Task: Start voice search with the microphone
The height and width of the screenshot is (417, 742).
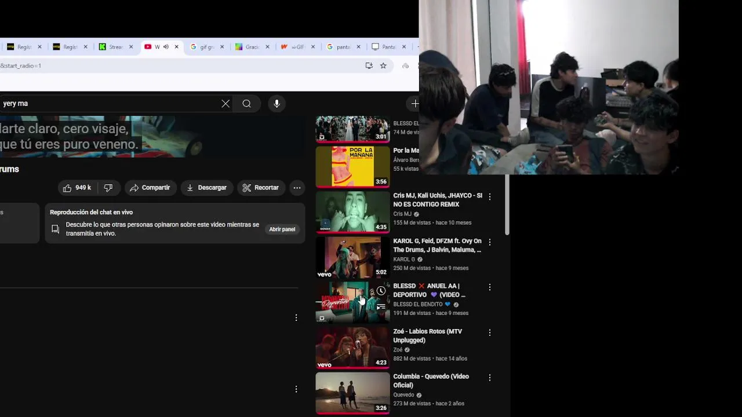Action: [277, 104]
